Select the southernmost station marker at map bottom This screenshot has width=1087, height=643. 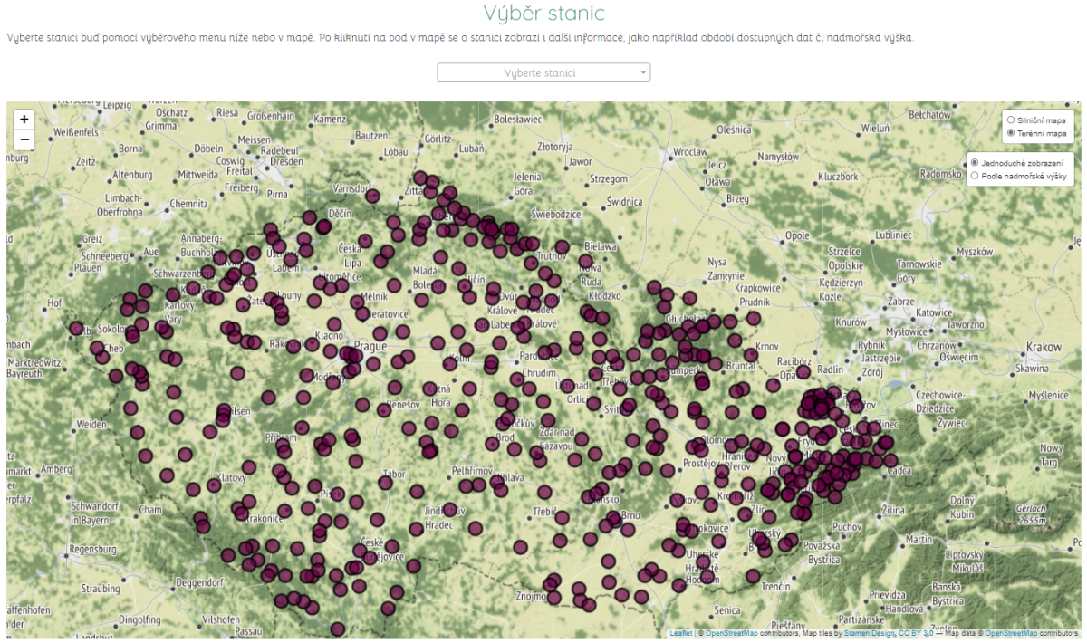pyautogui.click(x=338, y=629)
